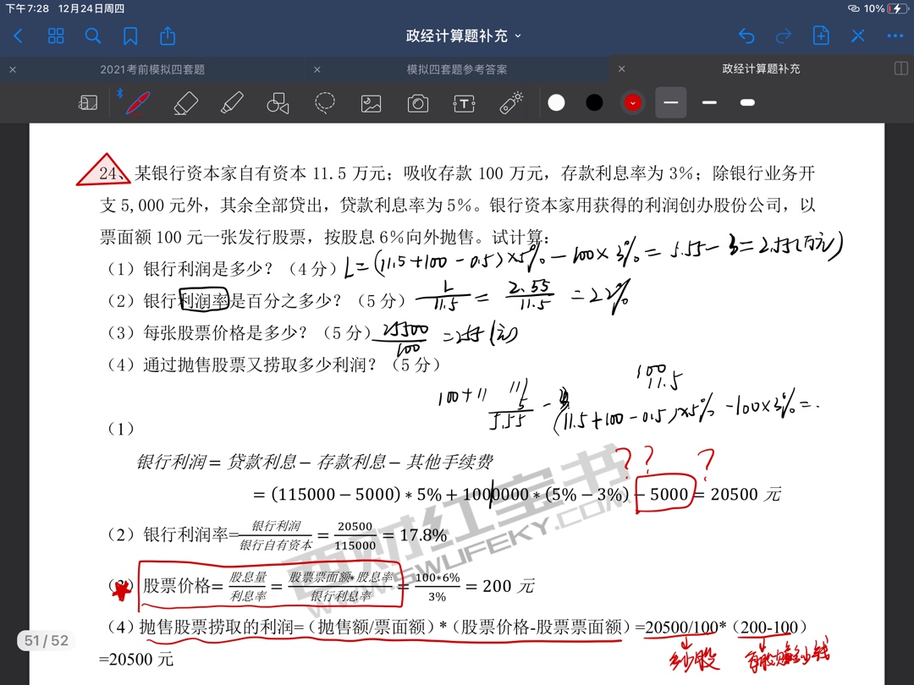This screenshot has height=685, width=914.
Task: Select the Pen tool
Action: tap(138, 103)
